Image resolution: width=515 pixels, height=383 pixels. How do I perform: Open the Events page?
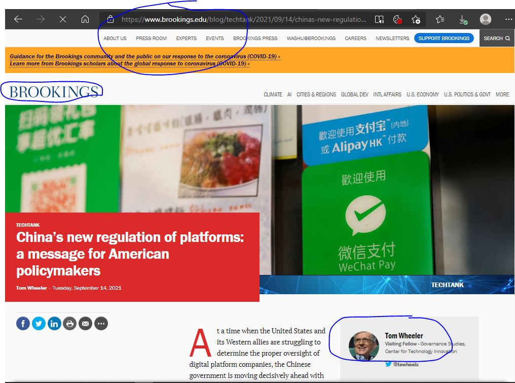pos(215,39)
